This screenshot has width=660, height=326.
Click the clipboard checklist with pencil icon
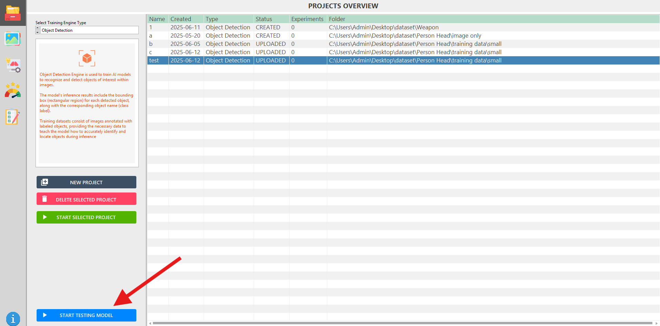[13, 117]
